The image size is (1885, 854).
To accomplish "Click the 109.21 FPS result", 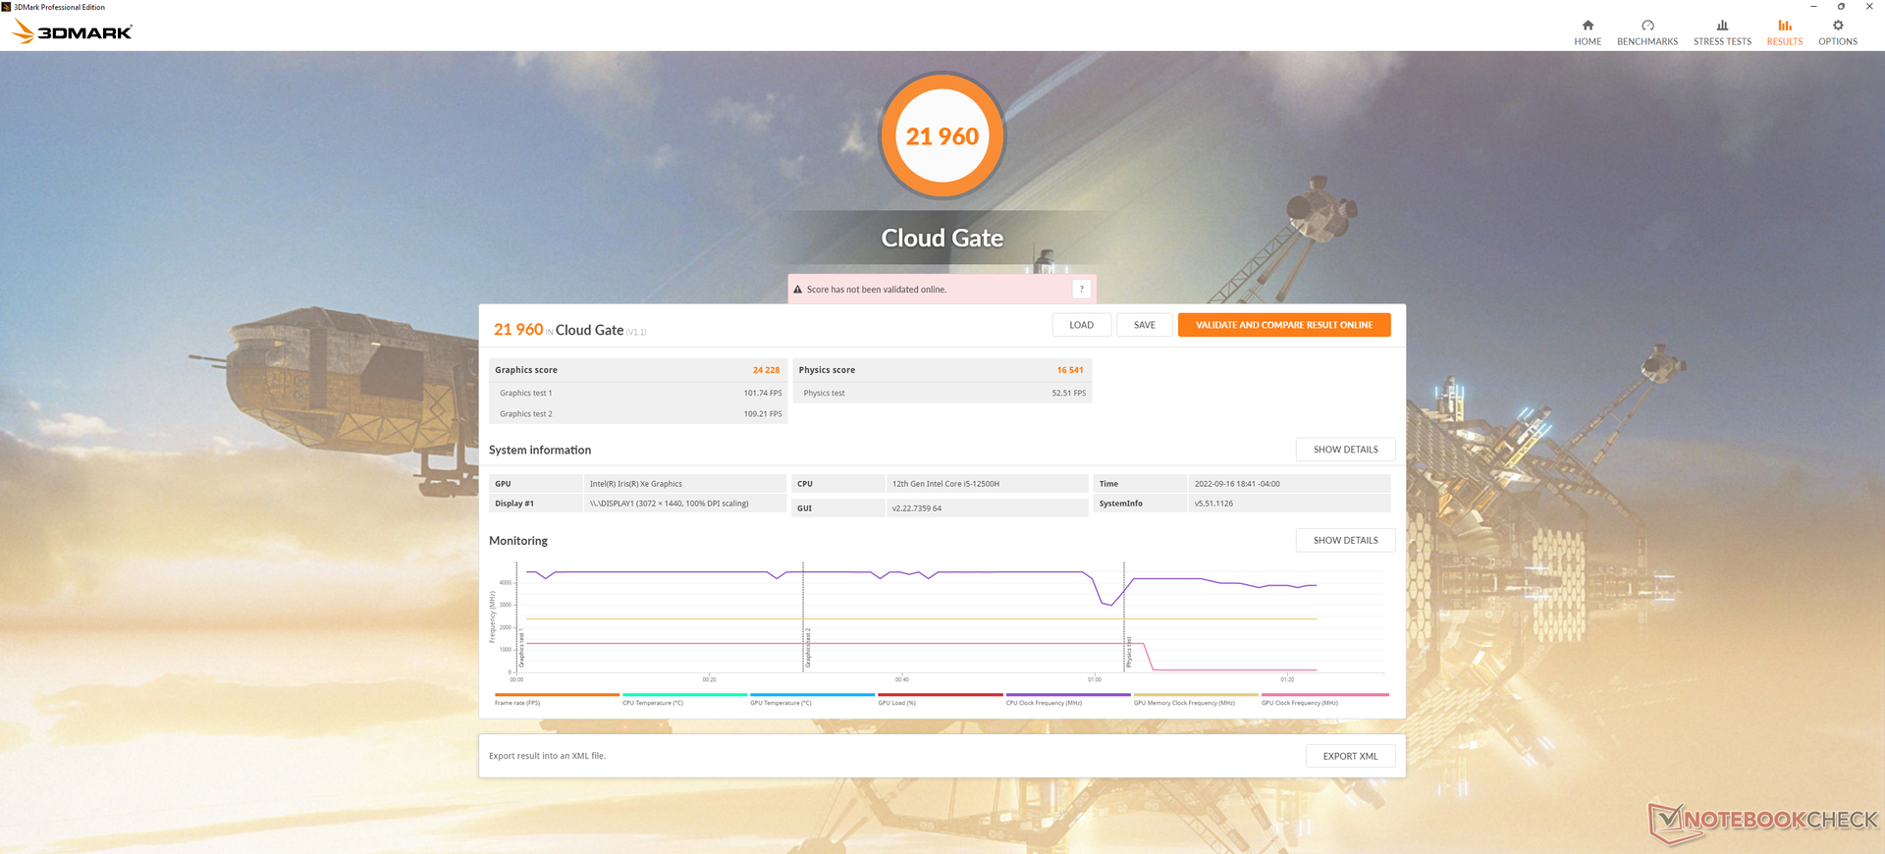I will 763,414.
